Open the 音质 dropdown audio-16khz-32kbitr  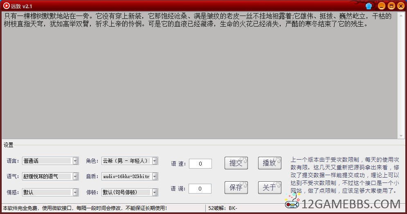130,176
